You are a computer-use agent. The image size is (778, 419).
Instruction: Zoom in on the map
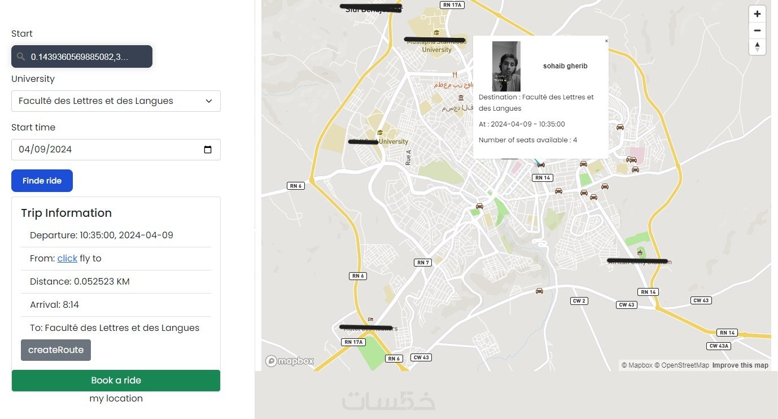[x=757, y=14]
